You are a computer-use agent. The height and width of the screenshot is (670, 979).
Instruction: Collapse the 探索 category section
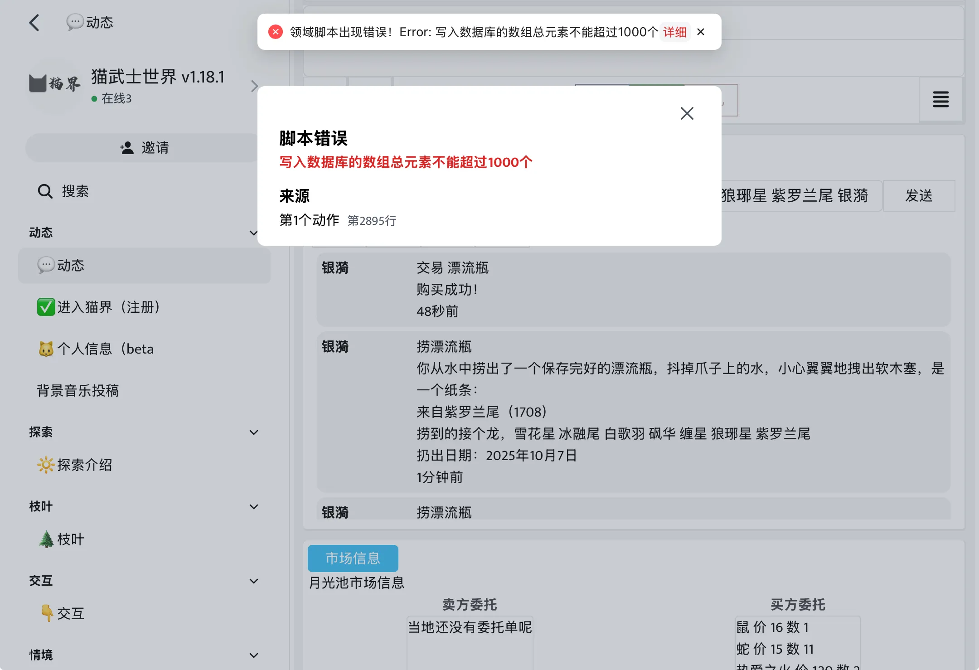(254, 432)
